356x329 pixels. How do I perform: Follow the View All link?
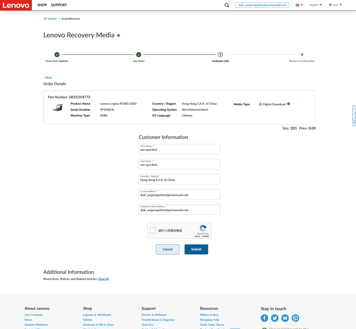[x=103, y=279]
